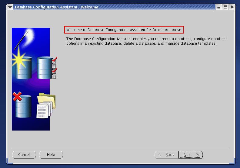Viewport: 240px width, 168px height.
Task: Click the highlighted welcome message text
Action: 124,30
